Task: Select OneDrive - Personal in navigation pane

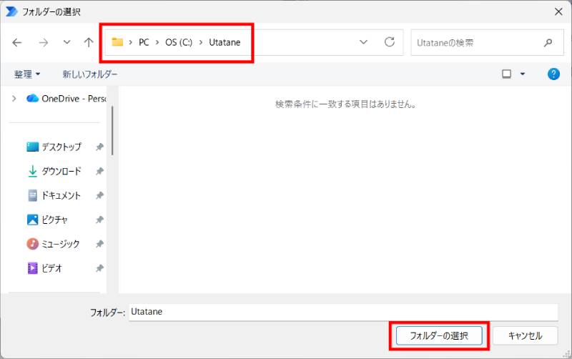Action: [x=66, y=99]
